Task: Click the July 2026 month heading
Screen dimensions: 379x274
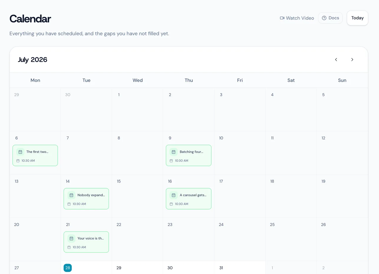Action: [x=33, y=59]
